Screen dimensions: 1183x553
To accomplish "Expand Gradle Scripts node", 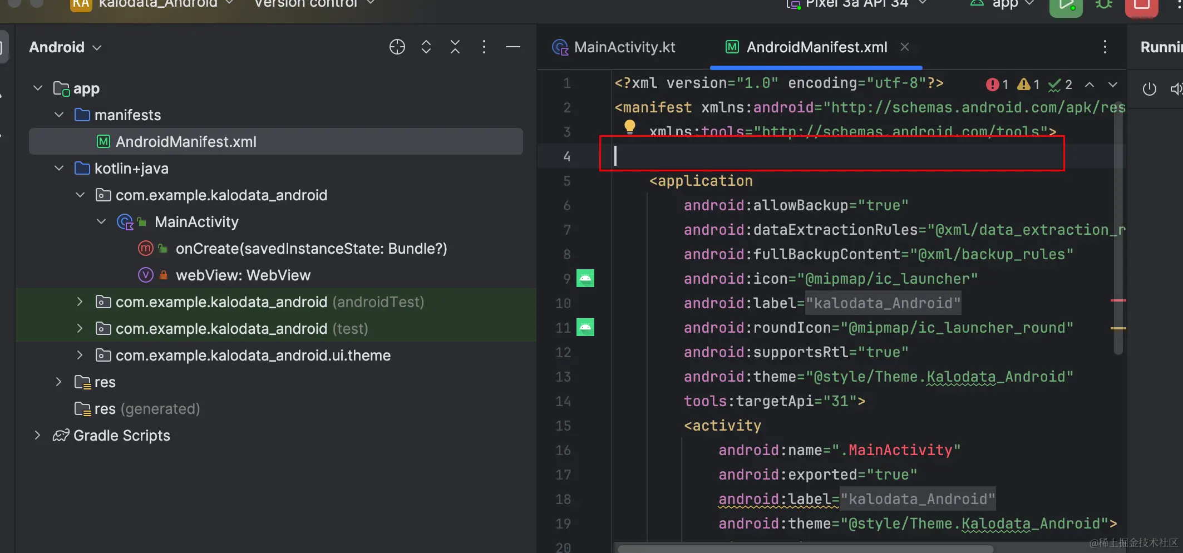I will (x=38, y=436).
